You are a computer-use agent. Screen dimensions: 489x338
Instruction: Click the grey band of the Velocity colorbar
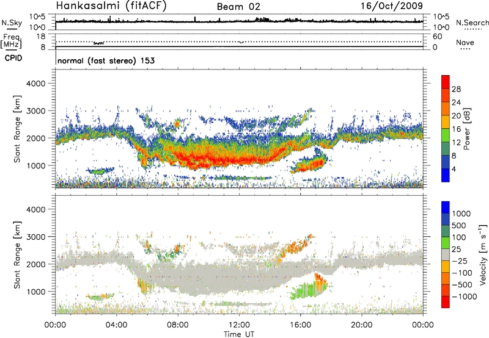pyautogui.click(x=446, y=254)
